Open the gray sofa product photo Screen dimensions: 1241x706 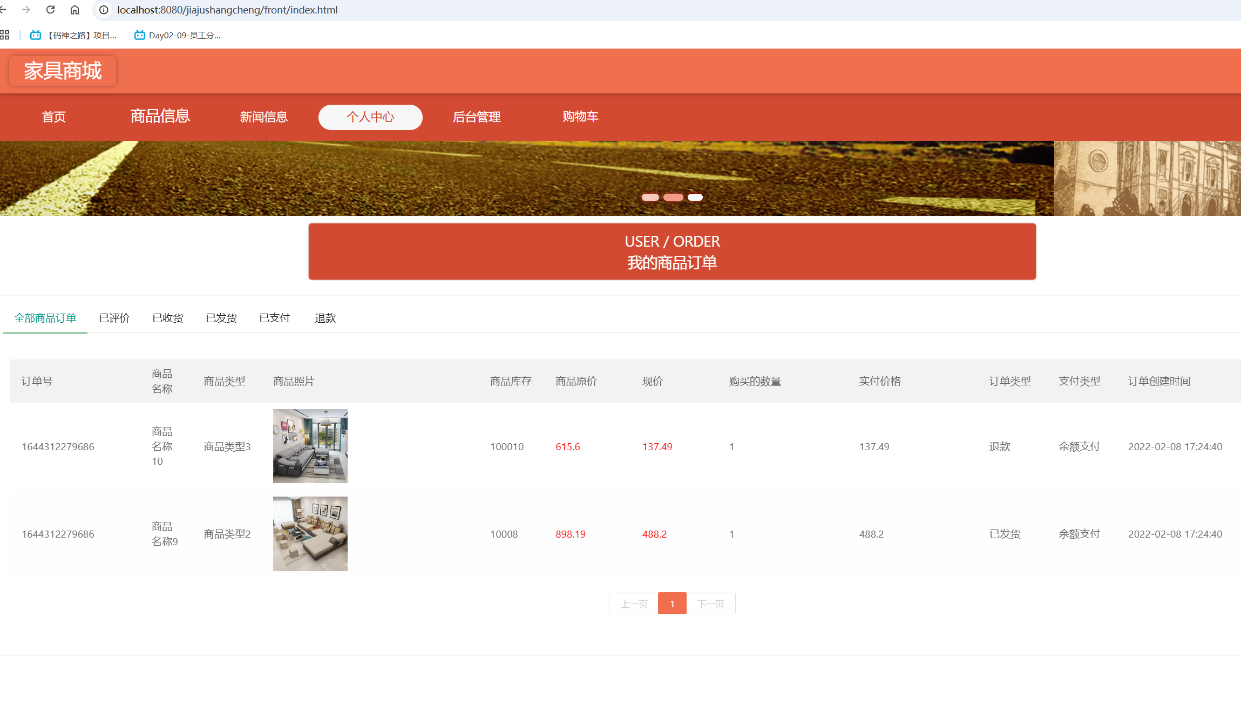click(x=310, y=446)
